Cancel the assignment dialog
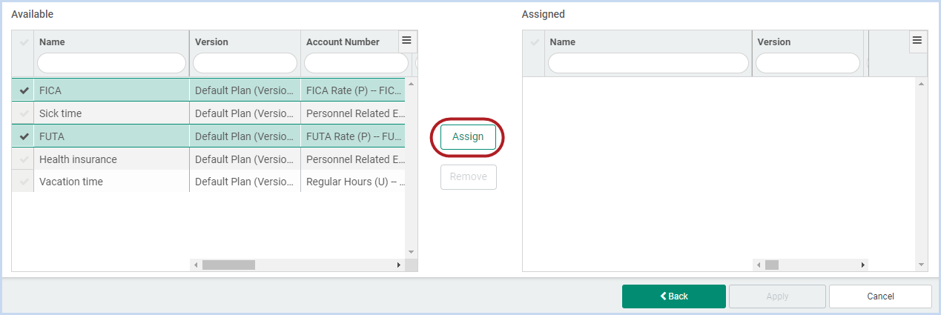The height and width of the screenshot is (315, 941). 880,296
